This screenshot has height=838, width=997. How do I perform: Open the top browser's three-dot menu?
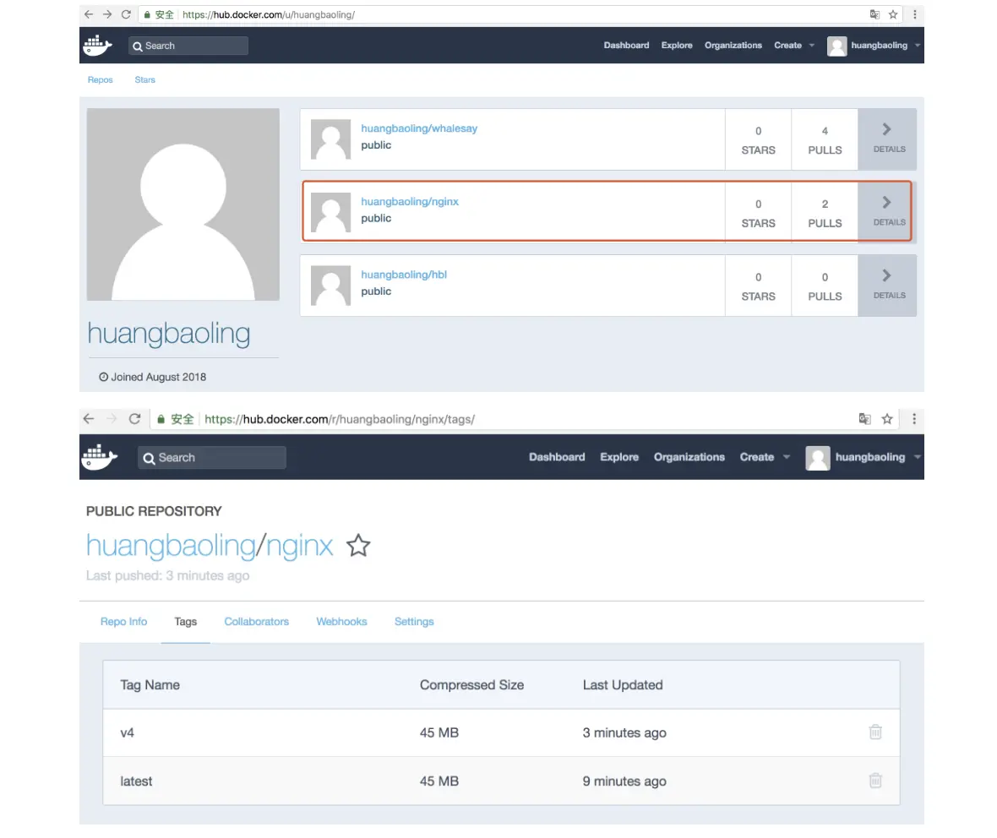[914, 14]
